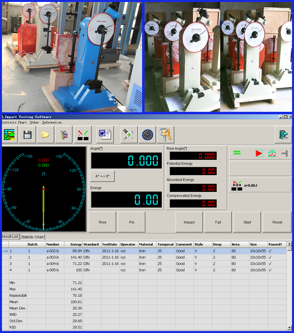
Task: Click the result table scrollbar up arrow
Action: (290, 248)
